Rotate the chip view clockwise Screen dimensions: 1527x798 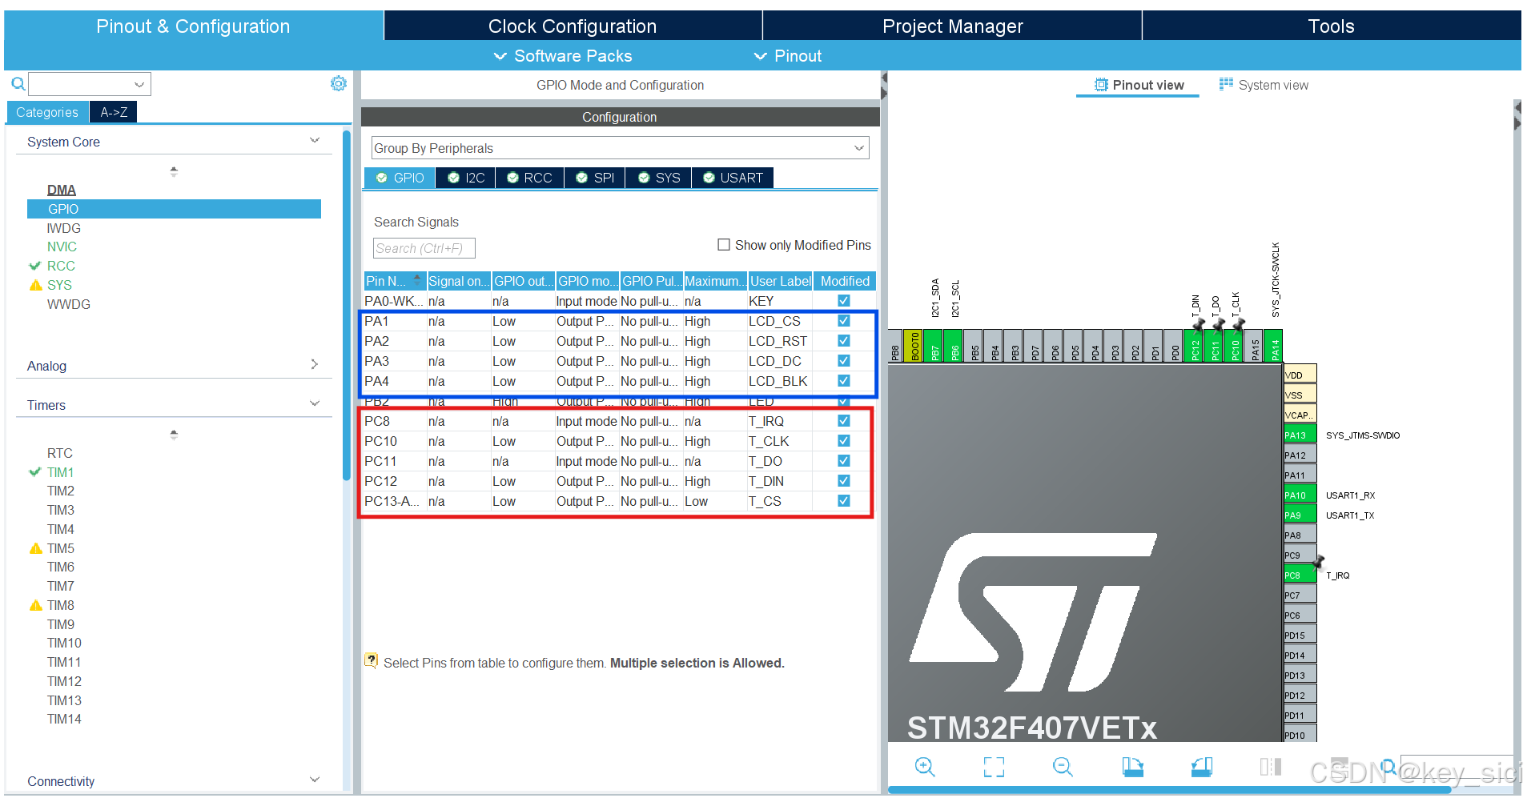[x=1132, y=767]
